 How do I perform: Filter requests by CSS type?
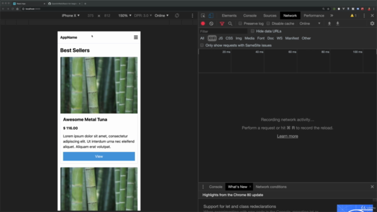pos(229,38)
